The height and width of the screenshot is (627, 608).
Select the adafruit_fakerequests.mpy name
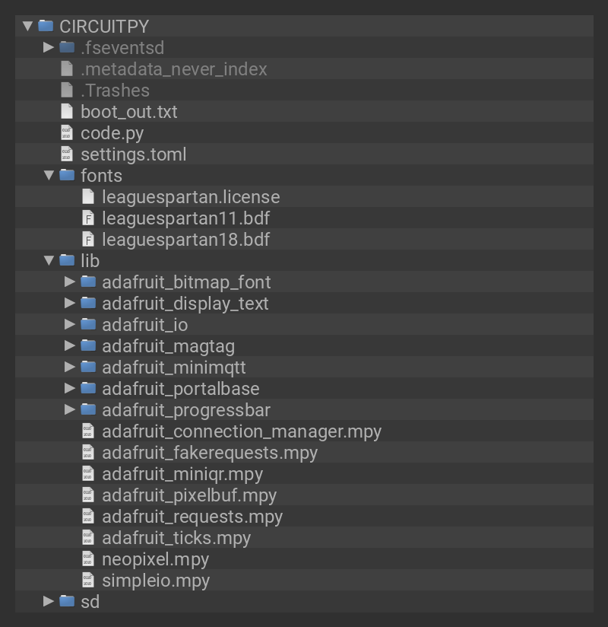click(210, 453)
